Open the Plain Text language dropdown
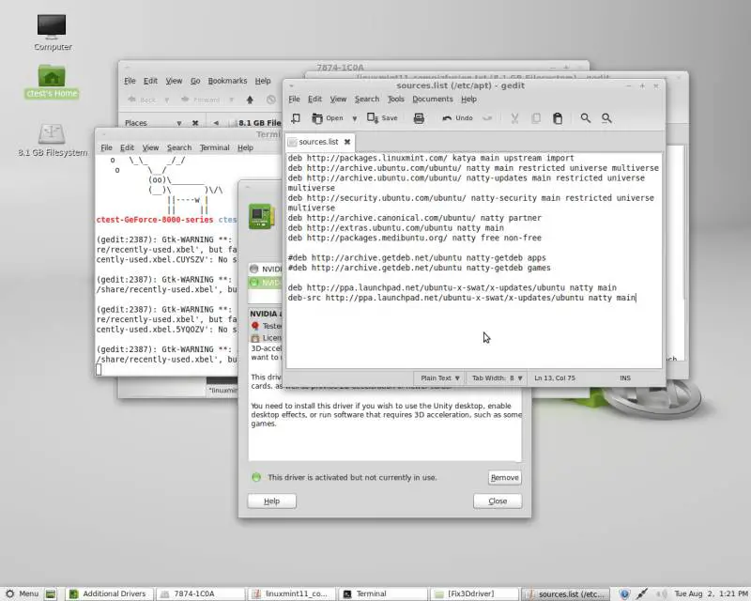 [439, 378]
